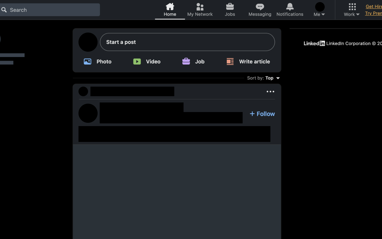Click the Jobs briefcase icon
The image size is (382, 239).
click(x=230, y=6)
